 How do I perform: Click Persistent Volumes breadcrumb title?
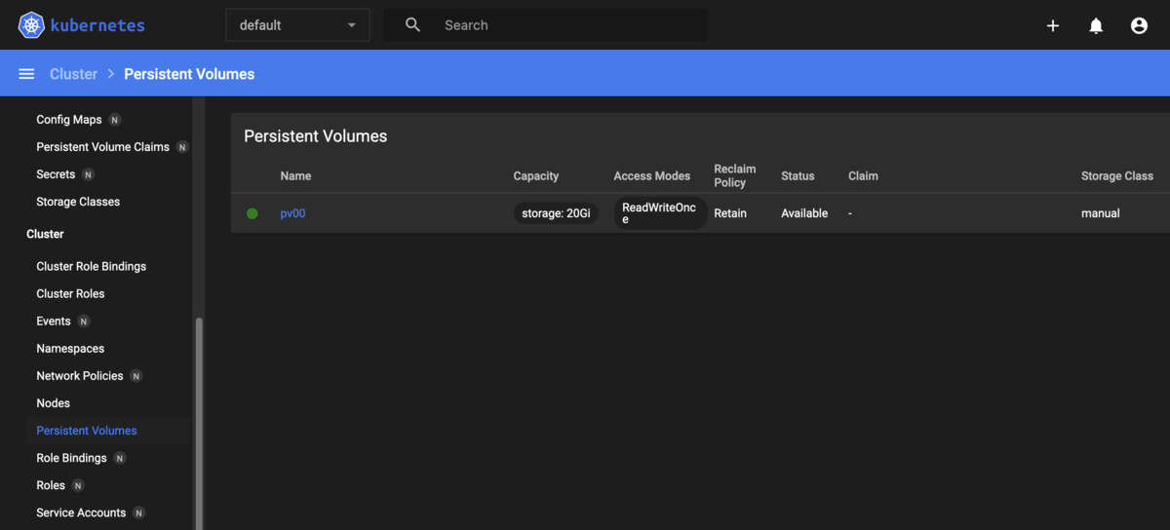[189, 74]
